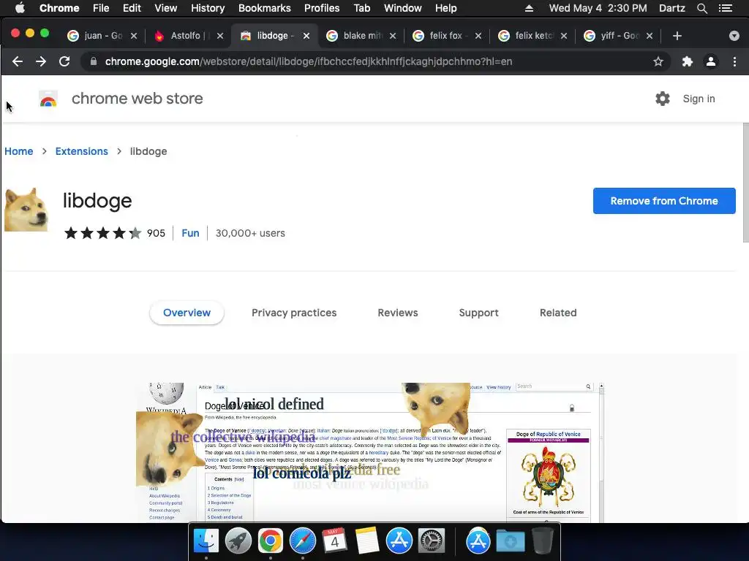Viewport: 749px width, 561px height.
Task: Open the blue App Store icon next to Notes
Action: [x=399, y=541]
